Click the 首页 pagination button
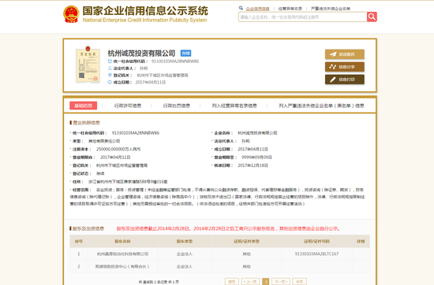The width and height of the screenshot is (434, 285). tap(232, 281)
